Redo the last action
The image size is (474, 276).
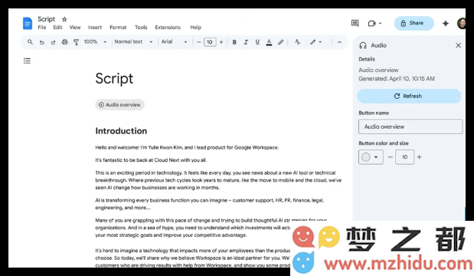click(53, 42)
